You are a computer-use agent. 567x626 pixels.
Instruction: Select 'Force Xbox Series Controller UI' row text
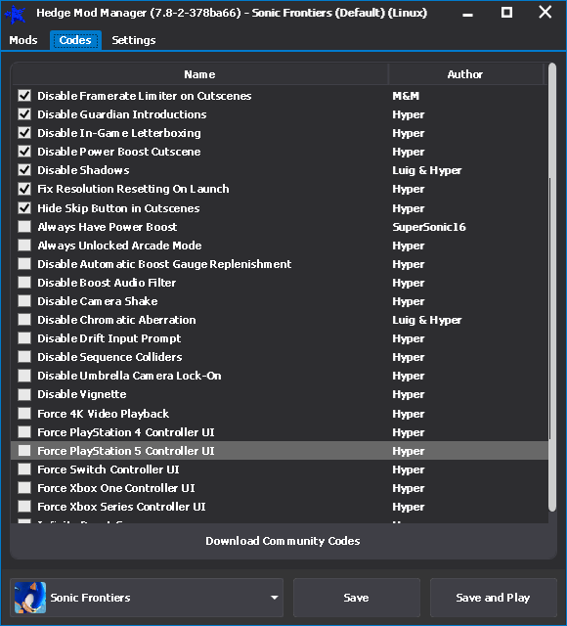pos(121,507)
